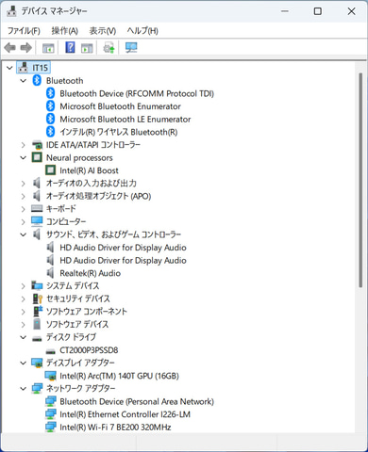Click Scan for hardware changes monitor icon
Viewport: 368px width, 452px height.
coord(131,48)
